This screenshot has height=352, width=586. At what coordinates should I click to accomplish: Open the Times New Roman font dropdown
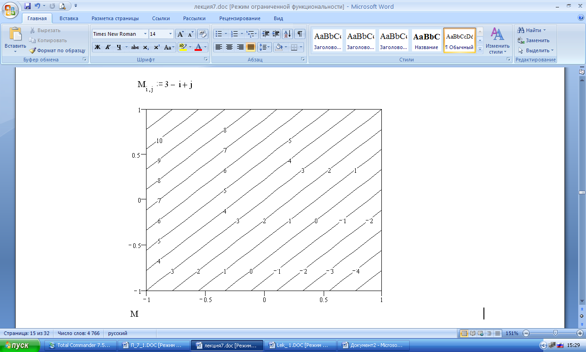pos(146,34)
